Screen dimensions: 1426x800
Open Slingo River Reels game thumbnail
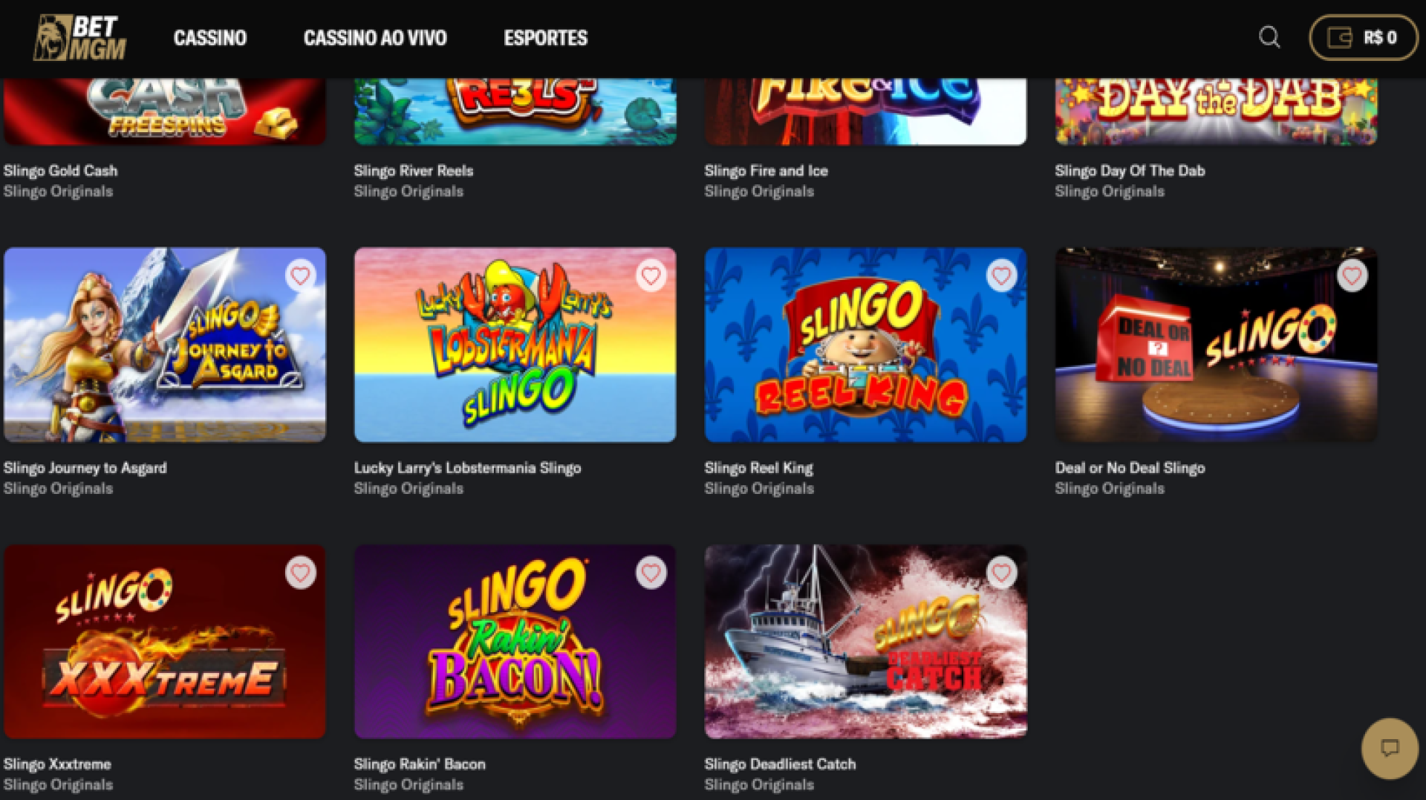tap(515, 111)
